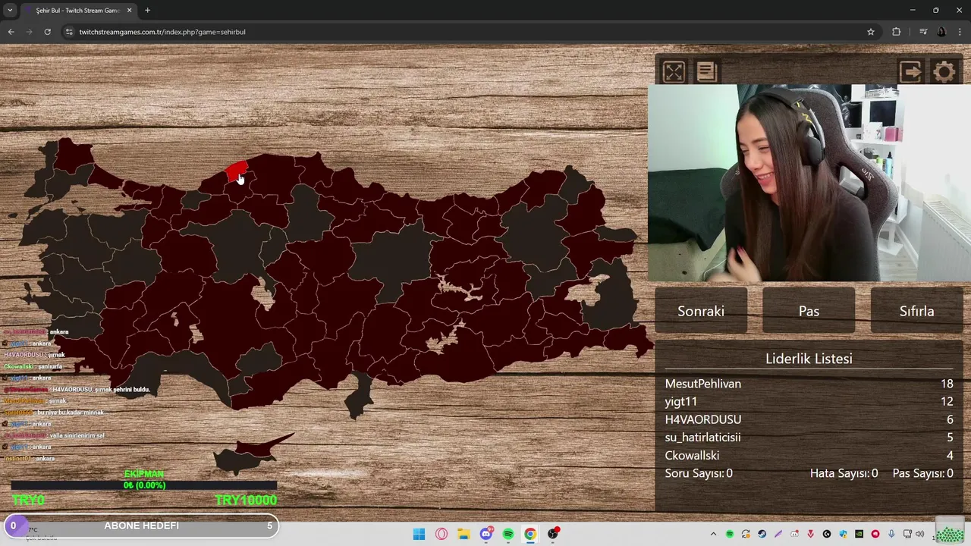Open the Chrome three-dot menu
The image size is (971, 546).
click(x=960, y=32)
